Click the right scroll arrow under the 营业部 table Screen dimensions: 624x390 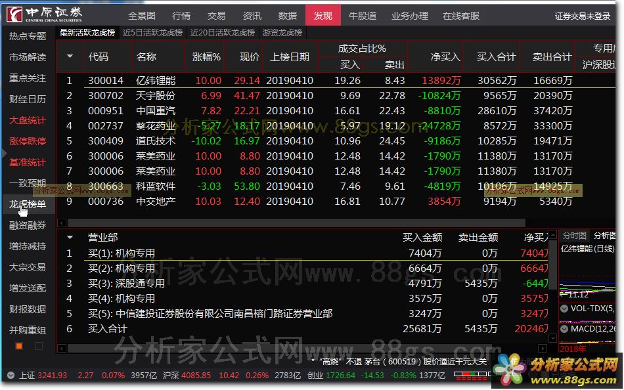click(543, 348)
